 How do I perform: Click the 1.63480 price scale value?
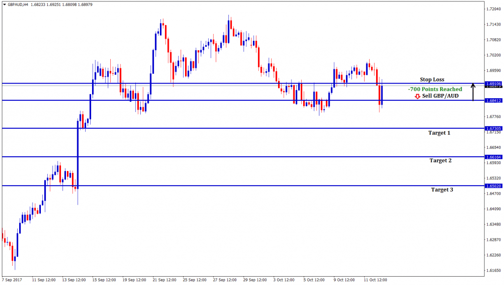point(494,225)
